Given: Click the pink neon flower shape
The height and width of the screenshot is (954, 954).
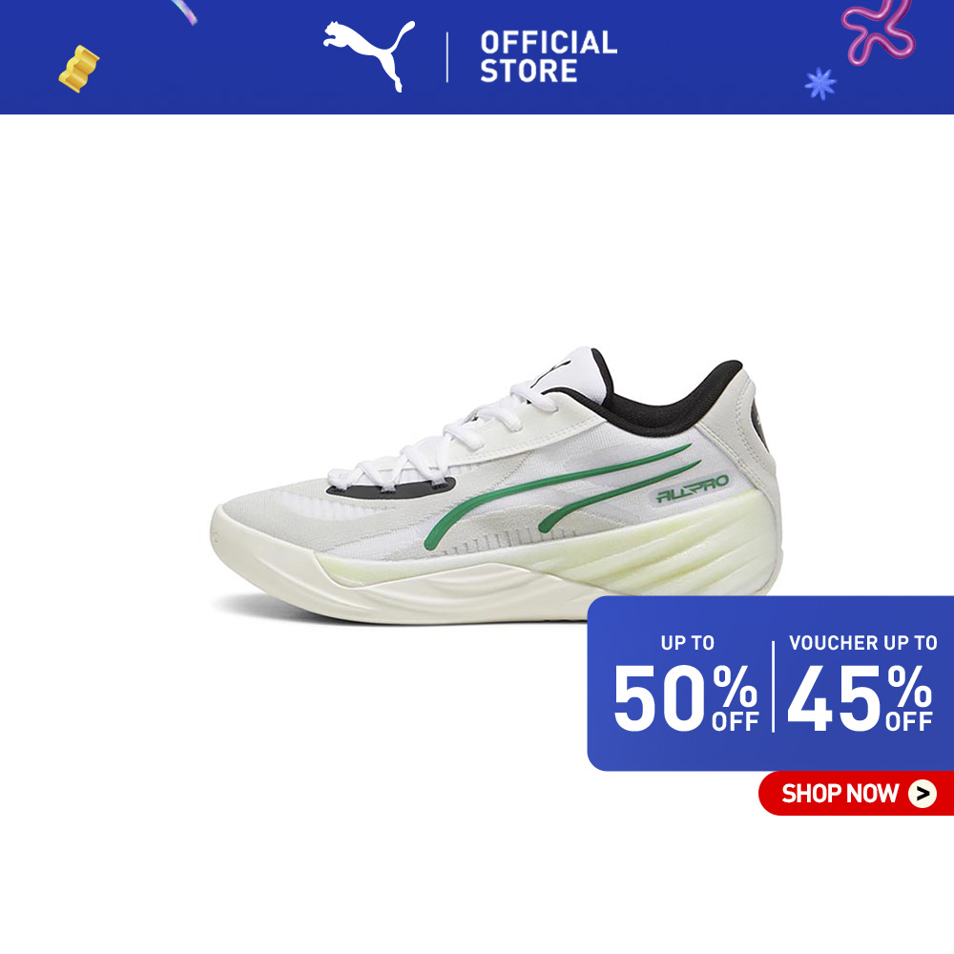Looking at the screenshot, I should pos(878,31).
